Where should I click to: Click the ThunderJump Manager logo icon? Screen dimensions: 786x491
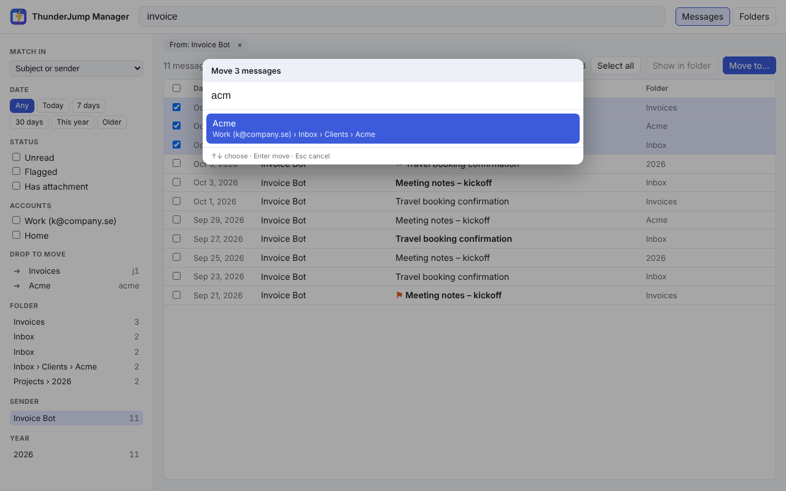(18, 17)
